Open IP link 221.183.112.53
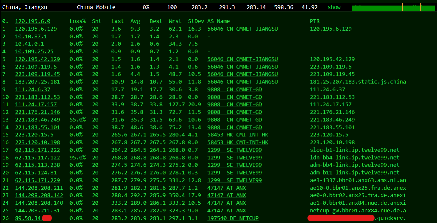The image size is (437, 223). [37, 97]
